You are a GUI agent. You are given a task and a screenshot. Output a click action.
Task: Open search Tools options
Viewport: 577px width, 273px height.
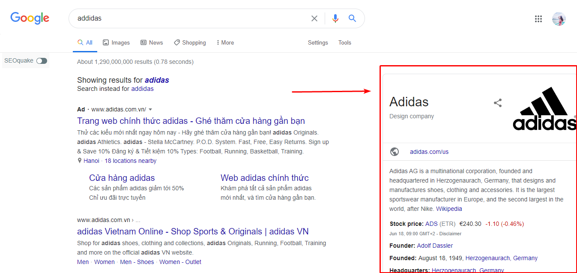coord(344,42)
